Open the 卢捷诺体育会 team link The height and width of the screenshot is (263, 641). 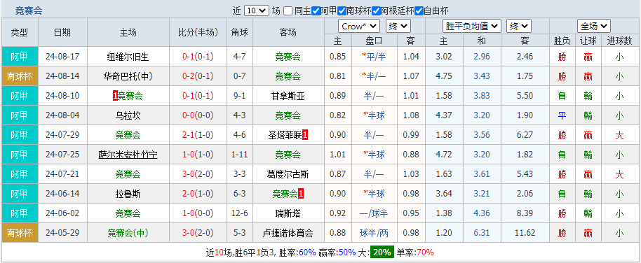[x=288, y=233]
